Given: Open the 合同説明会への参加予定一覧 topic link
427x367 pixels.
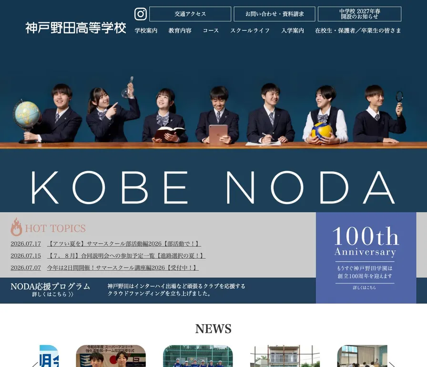Looking at the screenshot, I should coord(126,255).
